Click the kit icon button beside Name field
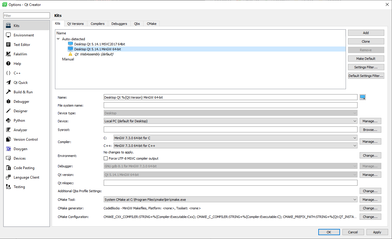Image resolution: width=392 pixels, height=239 pixels. [363, 97]
